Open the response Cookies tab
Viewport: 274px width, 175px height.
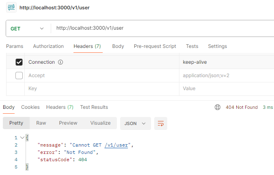30,107
